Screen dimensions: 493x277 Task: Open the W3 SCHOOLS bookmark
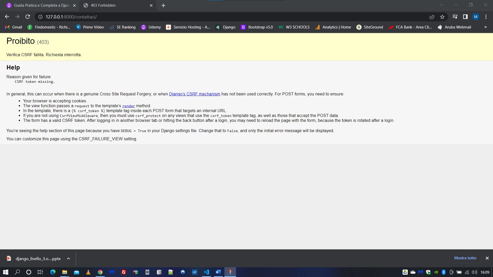294,27
